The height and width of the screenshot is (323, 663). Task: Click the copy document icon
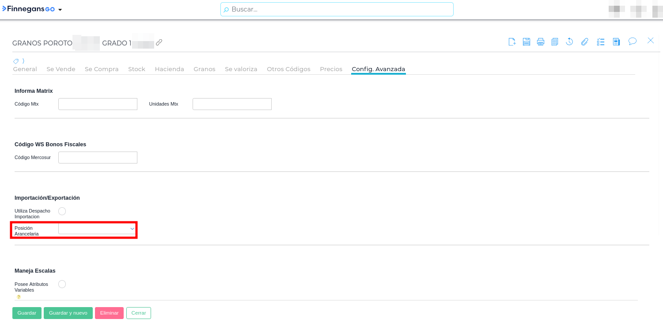(x=555, y=42)
